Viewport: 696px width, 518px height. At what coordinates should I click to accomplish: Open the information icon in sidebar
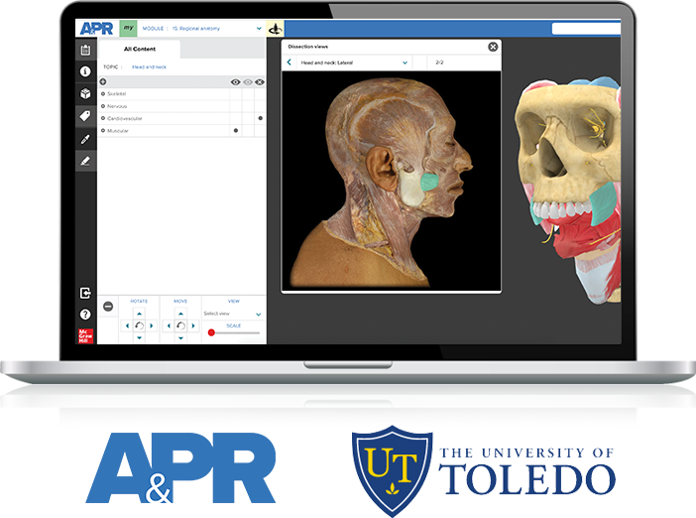pos(85,71)
